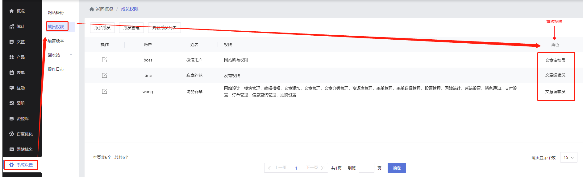Click the 文章编辑员 role in tina row
The width and height of the screenshot is (583, 177).
point(555,75)
